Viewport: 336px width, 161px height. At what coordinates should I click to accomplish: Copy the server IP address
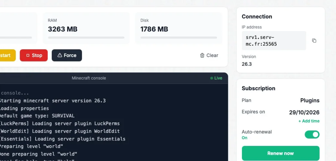[314, 41]
